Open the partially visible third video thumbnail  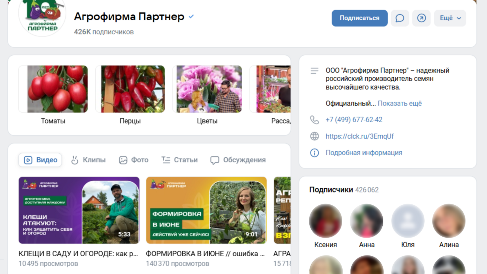(282, 210)
